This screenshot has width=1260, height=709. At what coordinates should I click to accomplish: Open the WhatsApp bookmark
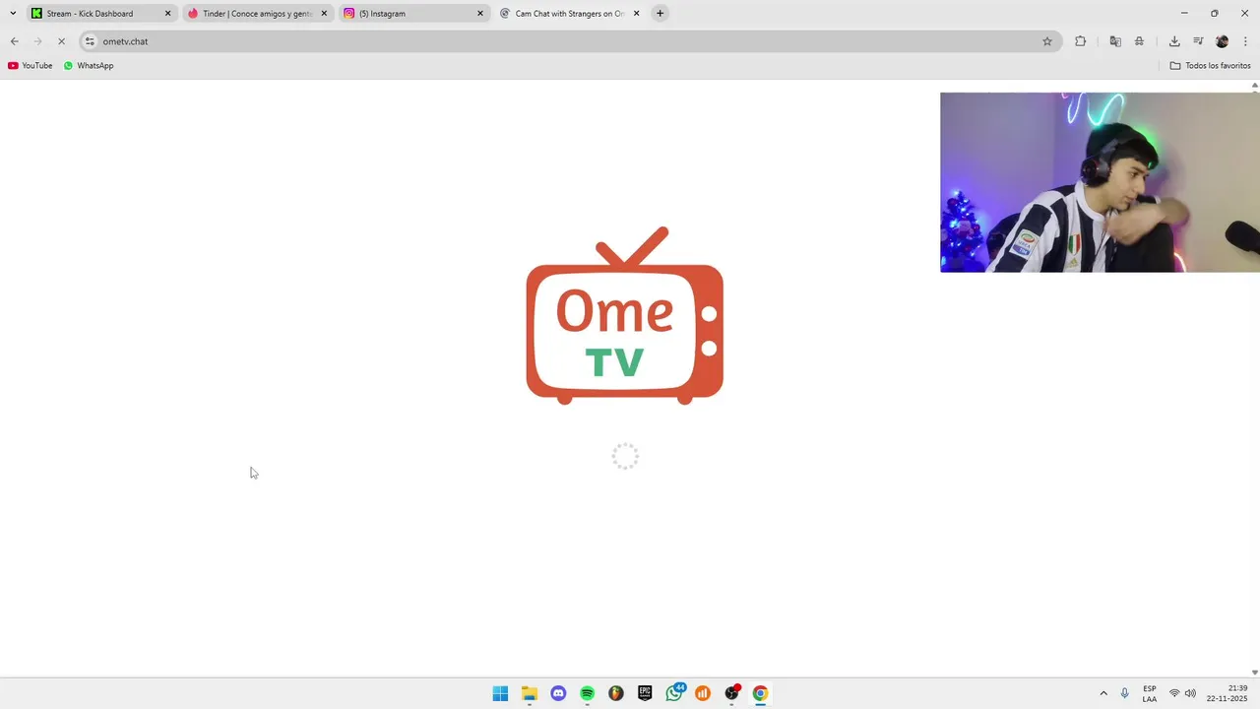coord(89,66)
